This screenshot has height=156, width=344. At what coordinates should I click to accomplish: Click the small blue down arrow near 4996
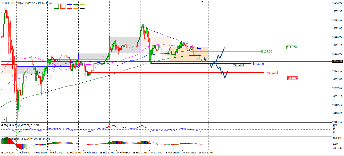click(205, 60)
